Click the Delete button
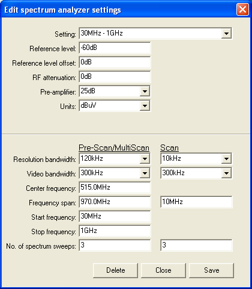 [x=115, y=270]
